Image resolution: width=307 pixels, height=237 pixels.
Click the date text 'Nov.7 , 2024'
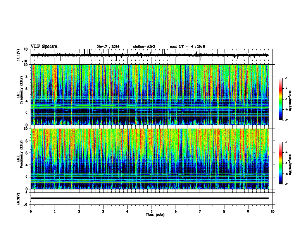pos(108,46)
